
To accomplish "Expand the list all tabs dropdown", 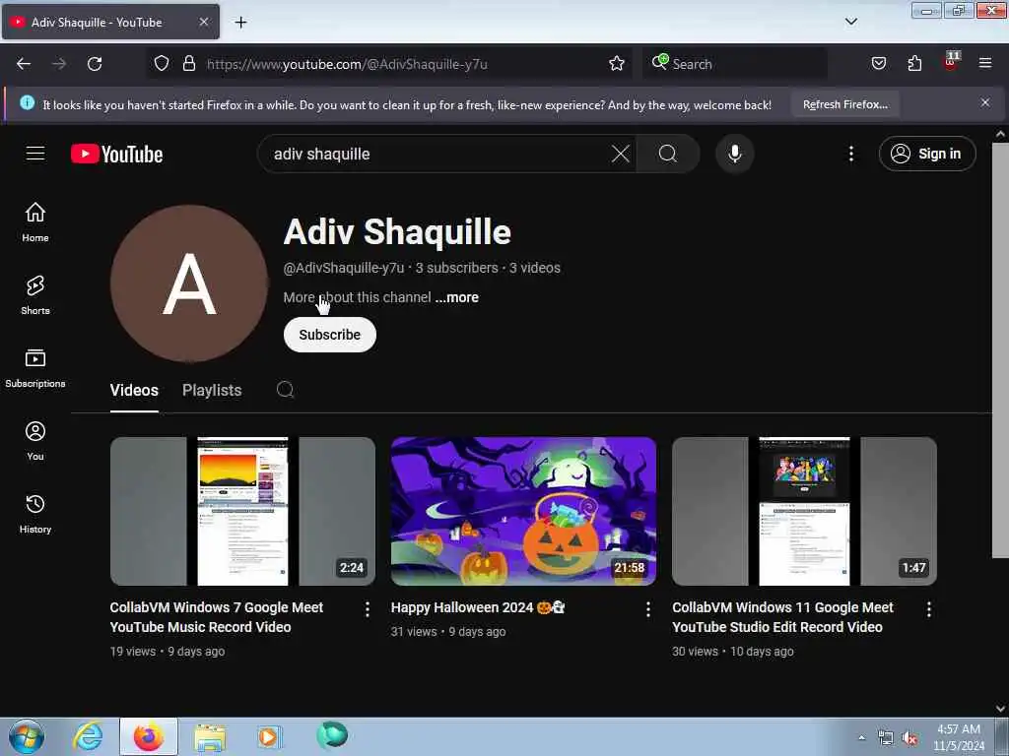I will point(850,22).
